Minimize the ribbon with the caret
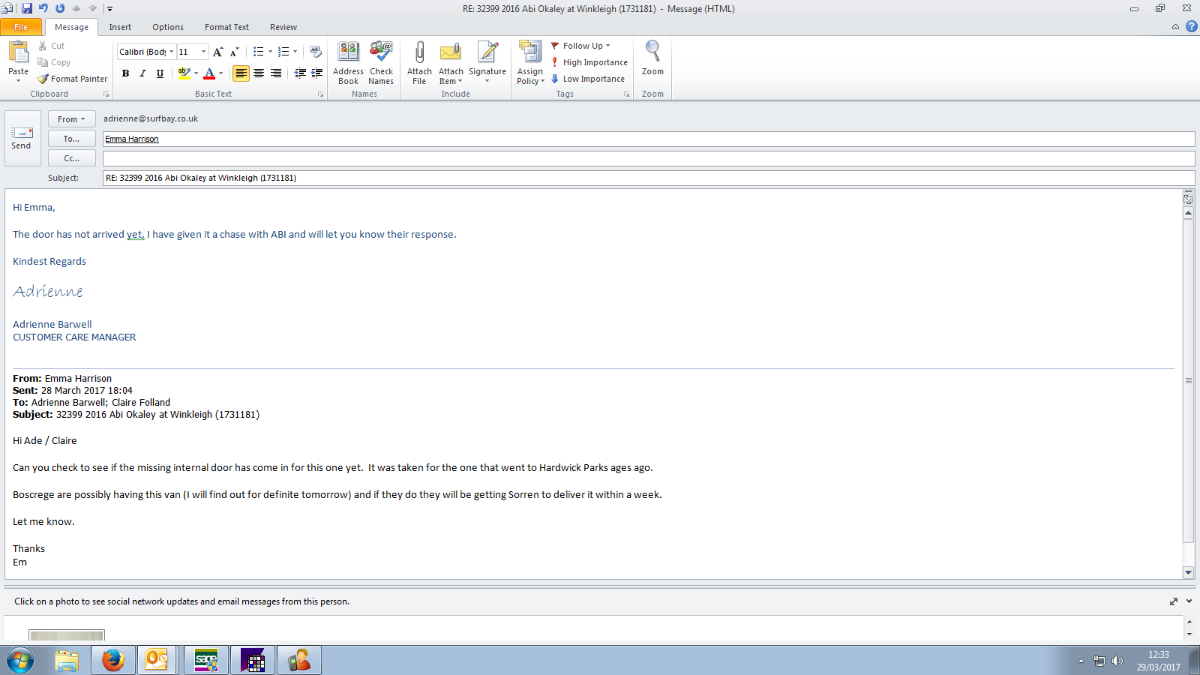Viewport: 1200px width, 675px height. click(x=1175, y=27)
